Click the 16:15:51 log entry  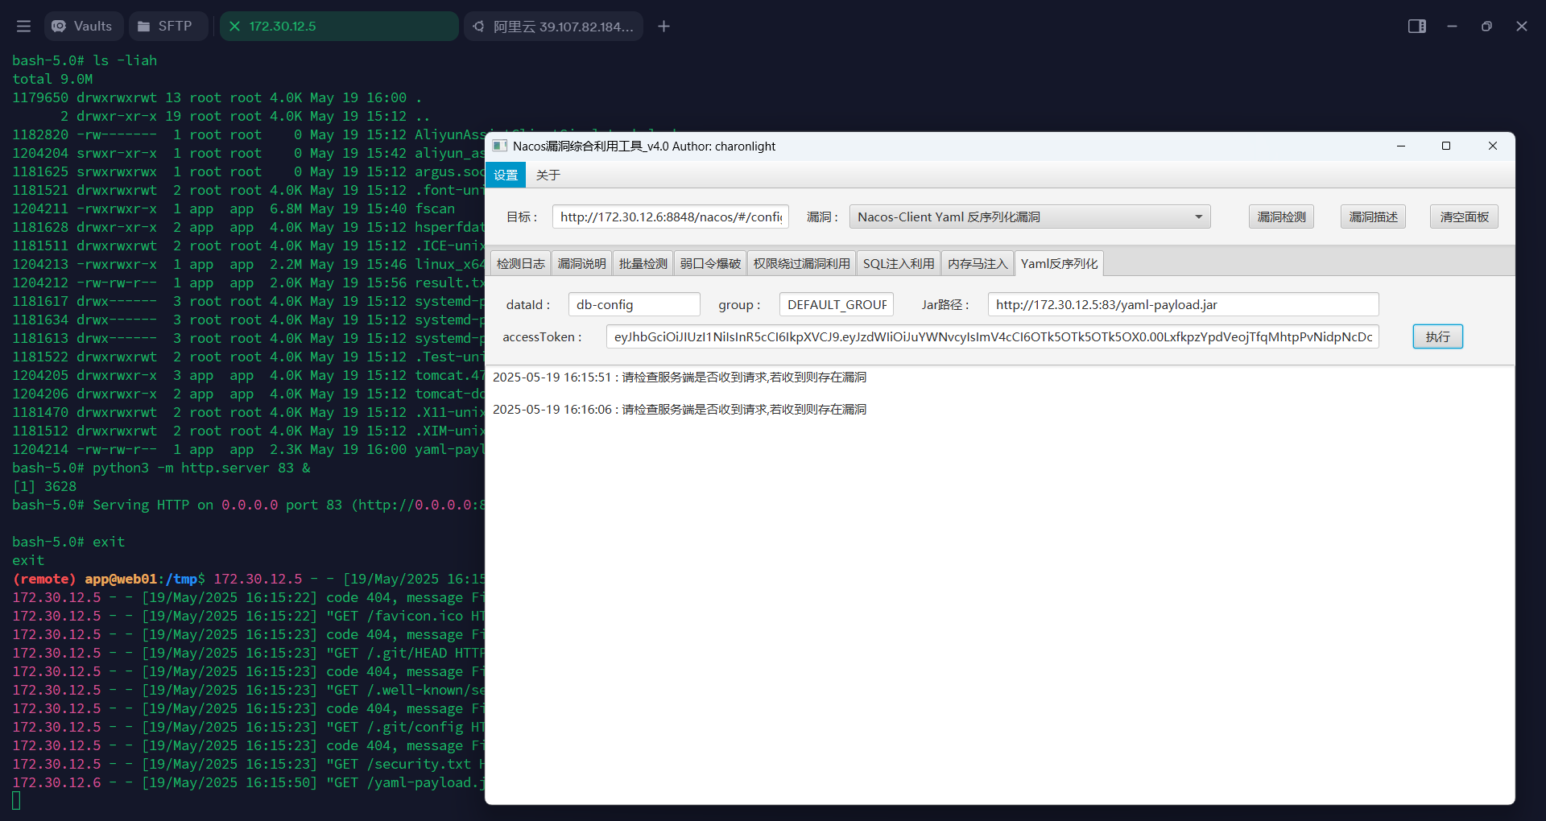(x=680, y=377)
